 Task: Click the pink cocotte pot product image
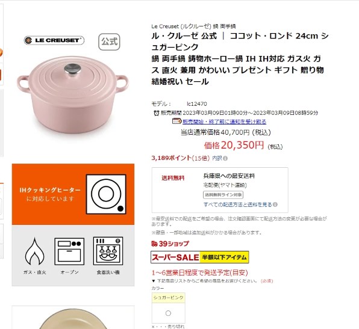point(72,95)
